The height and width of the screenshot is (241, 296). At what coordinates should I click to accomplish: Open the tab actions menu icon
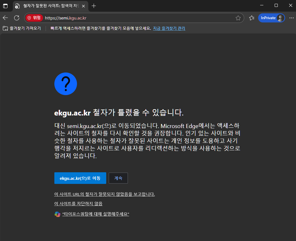tap(5, 6)
